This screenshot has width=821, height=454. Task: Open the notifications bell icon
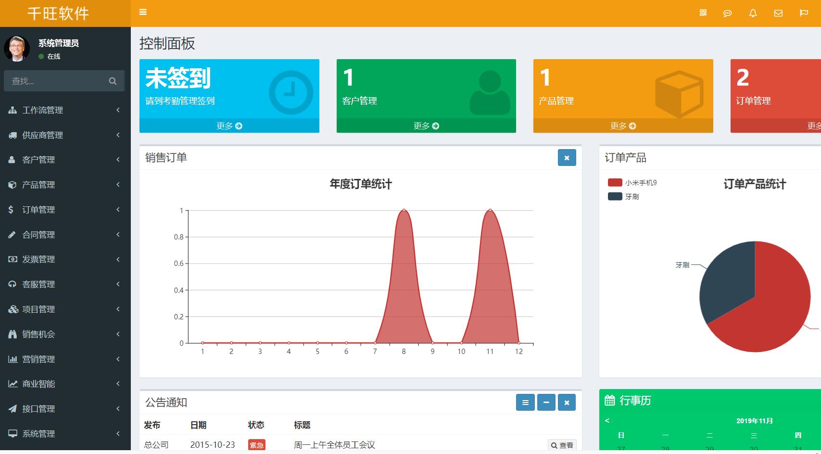coord(753,13)
